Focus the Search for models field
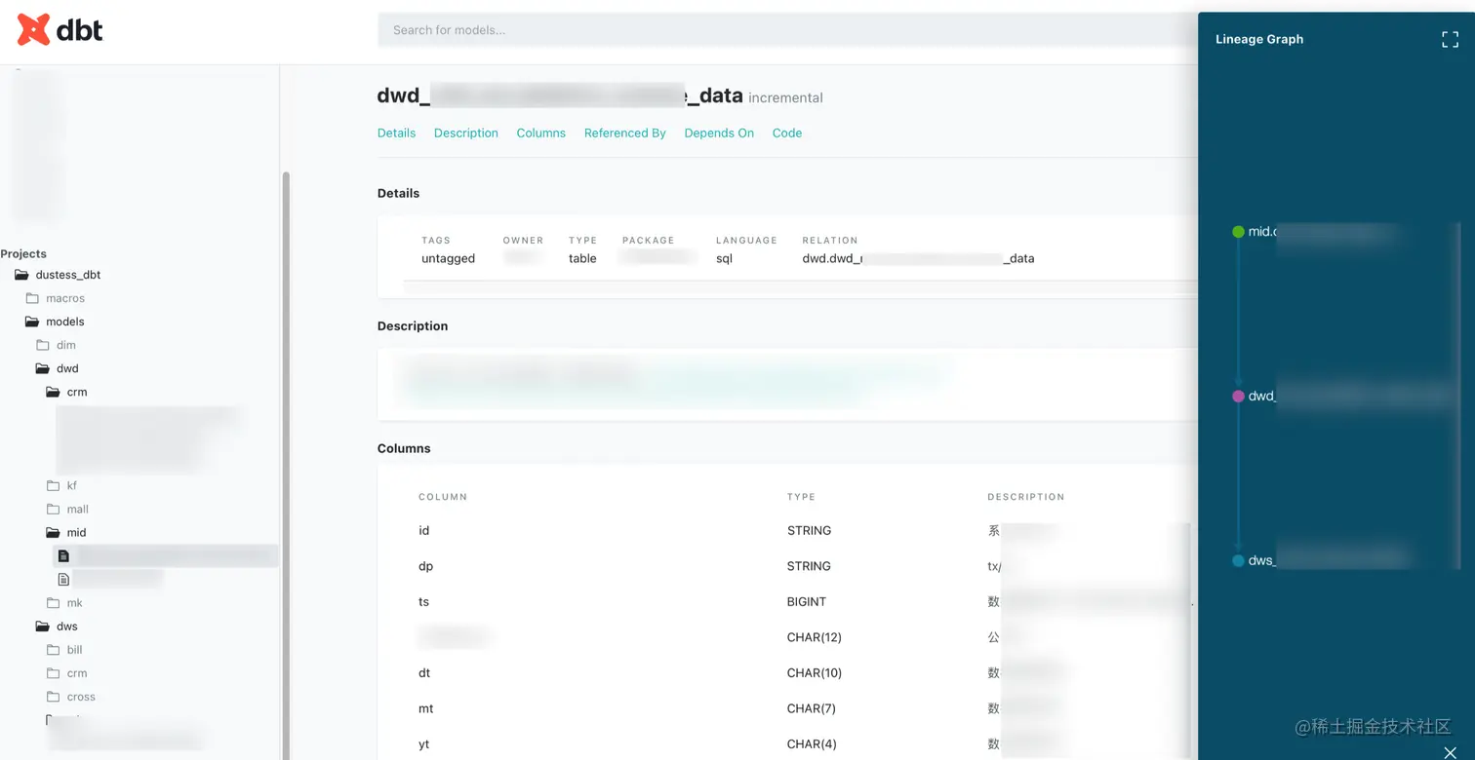 [787, 30]
